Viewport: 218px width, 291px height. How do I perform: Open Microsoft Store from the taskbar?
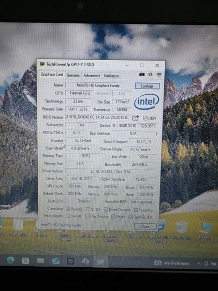[x=25, y=260]
